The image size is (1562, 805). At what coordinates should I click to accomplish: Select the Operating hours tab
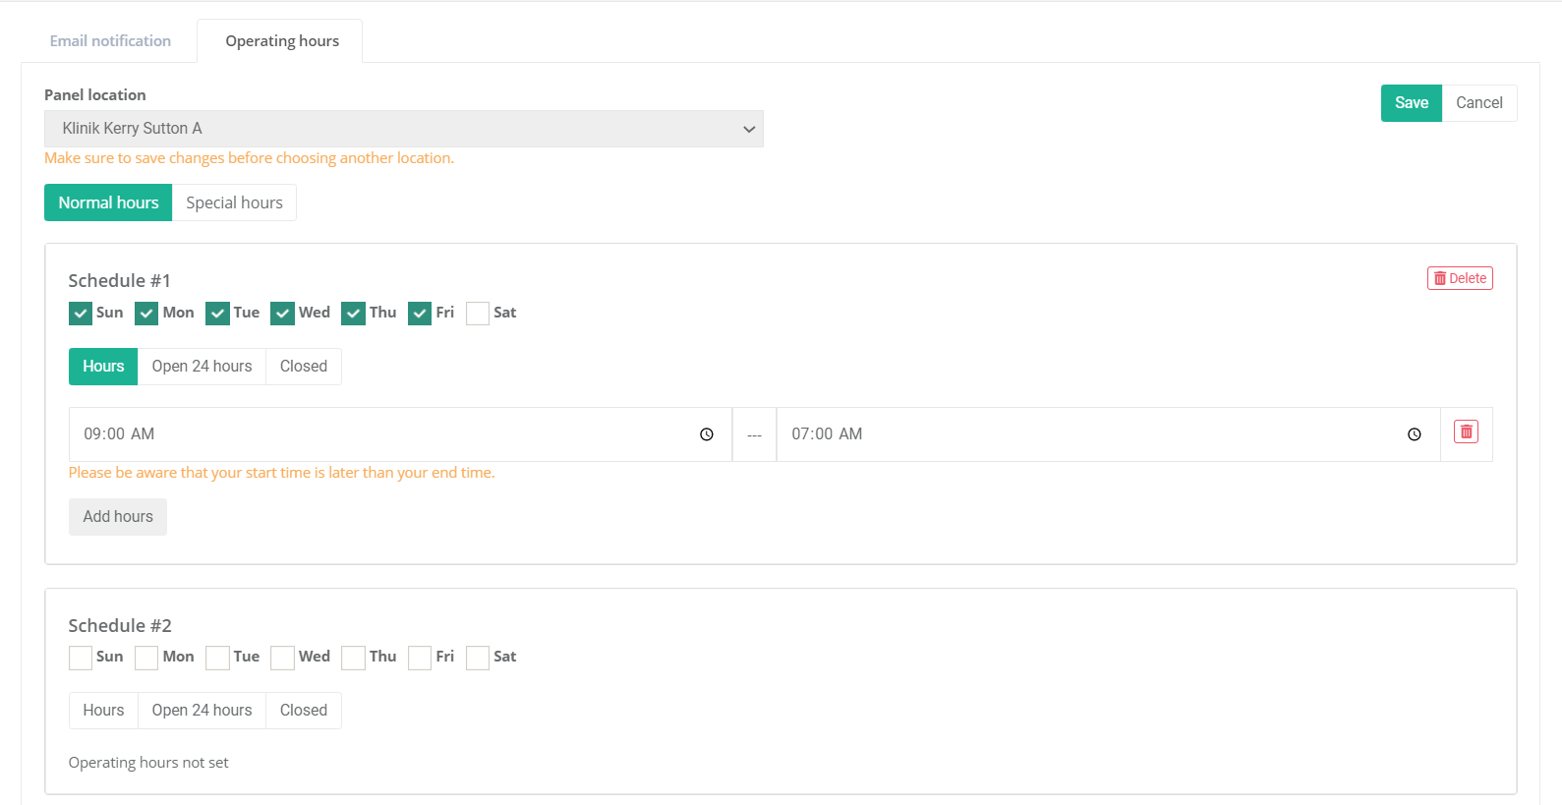(281, 41)
